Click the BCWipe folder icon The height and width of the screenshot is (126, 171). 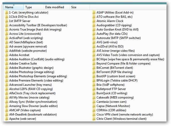tap(94, 59)
